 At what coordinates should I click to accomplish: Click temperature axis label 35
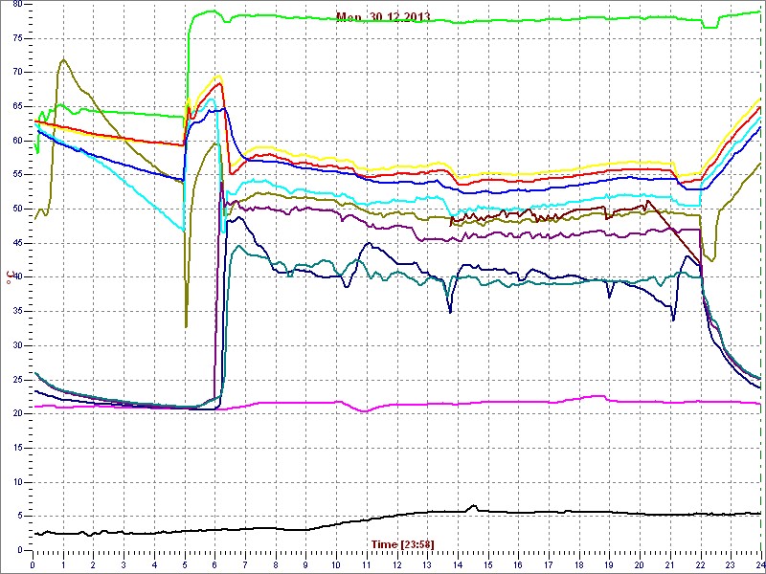[16, 312]
